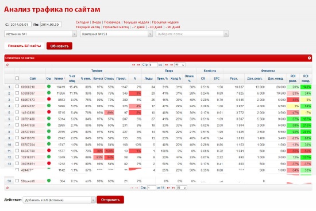316x211 pixels.
Task: Jump to first page in top pager
Action: coord(133,65)
